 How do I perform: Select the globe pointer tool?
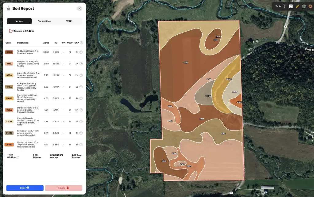click(x=304, y=6)
